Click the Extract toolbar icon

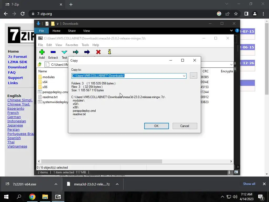tap(53, 52)
